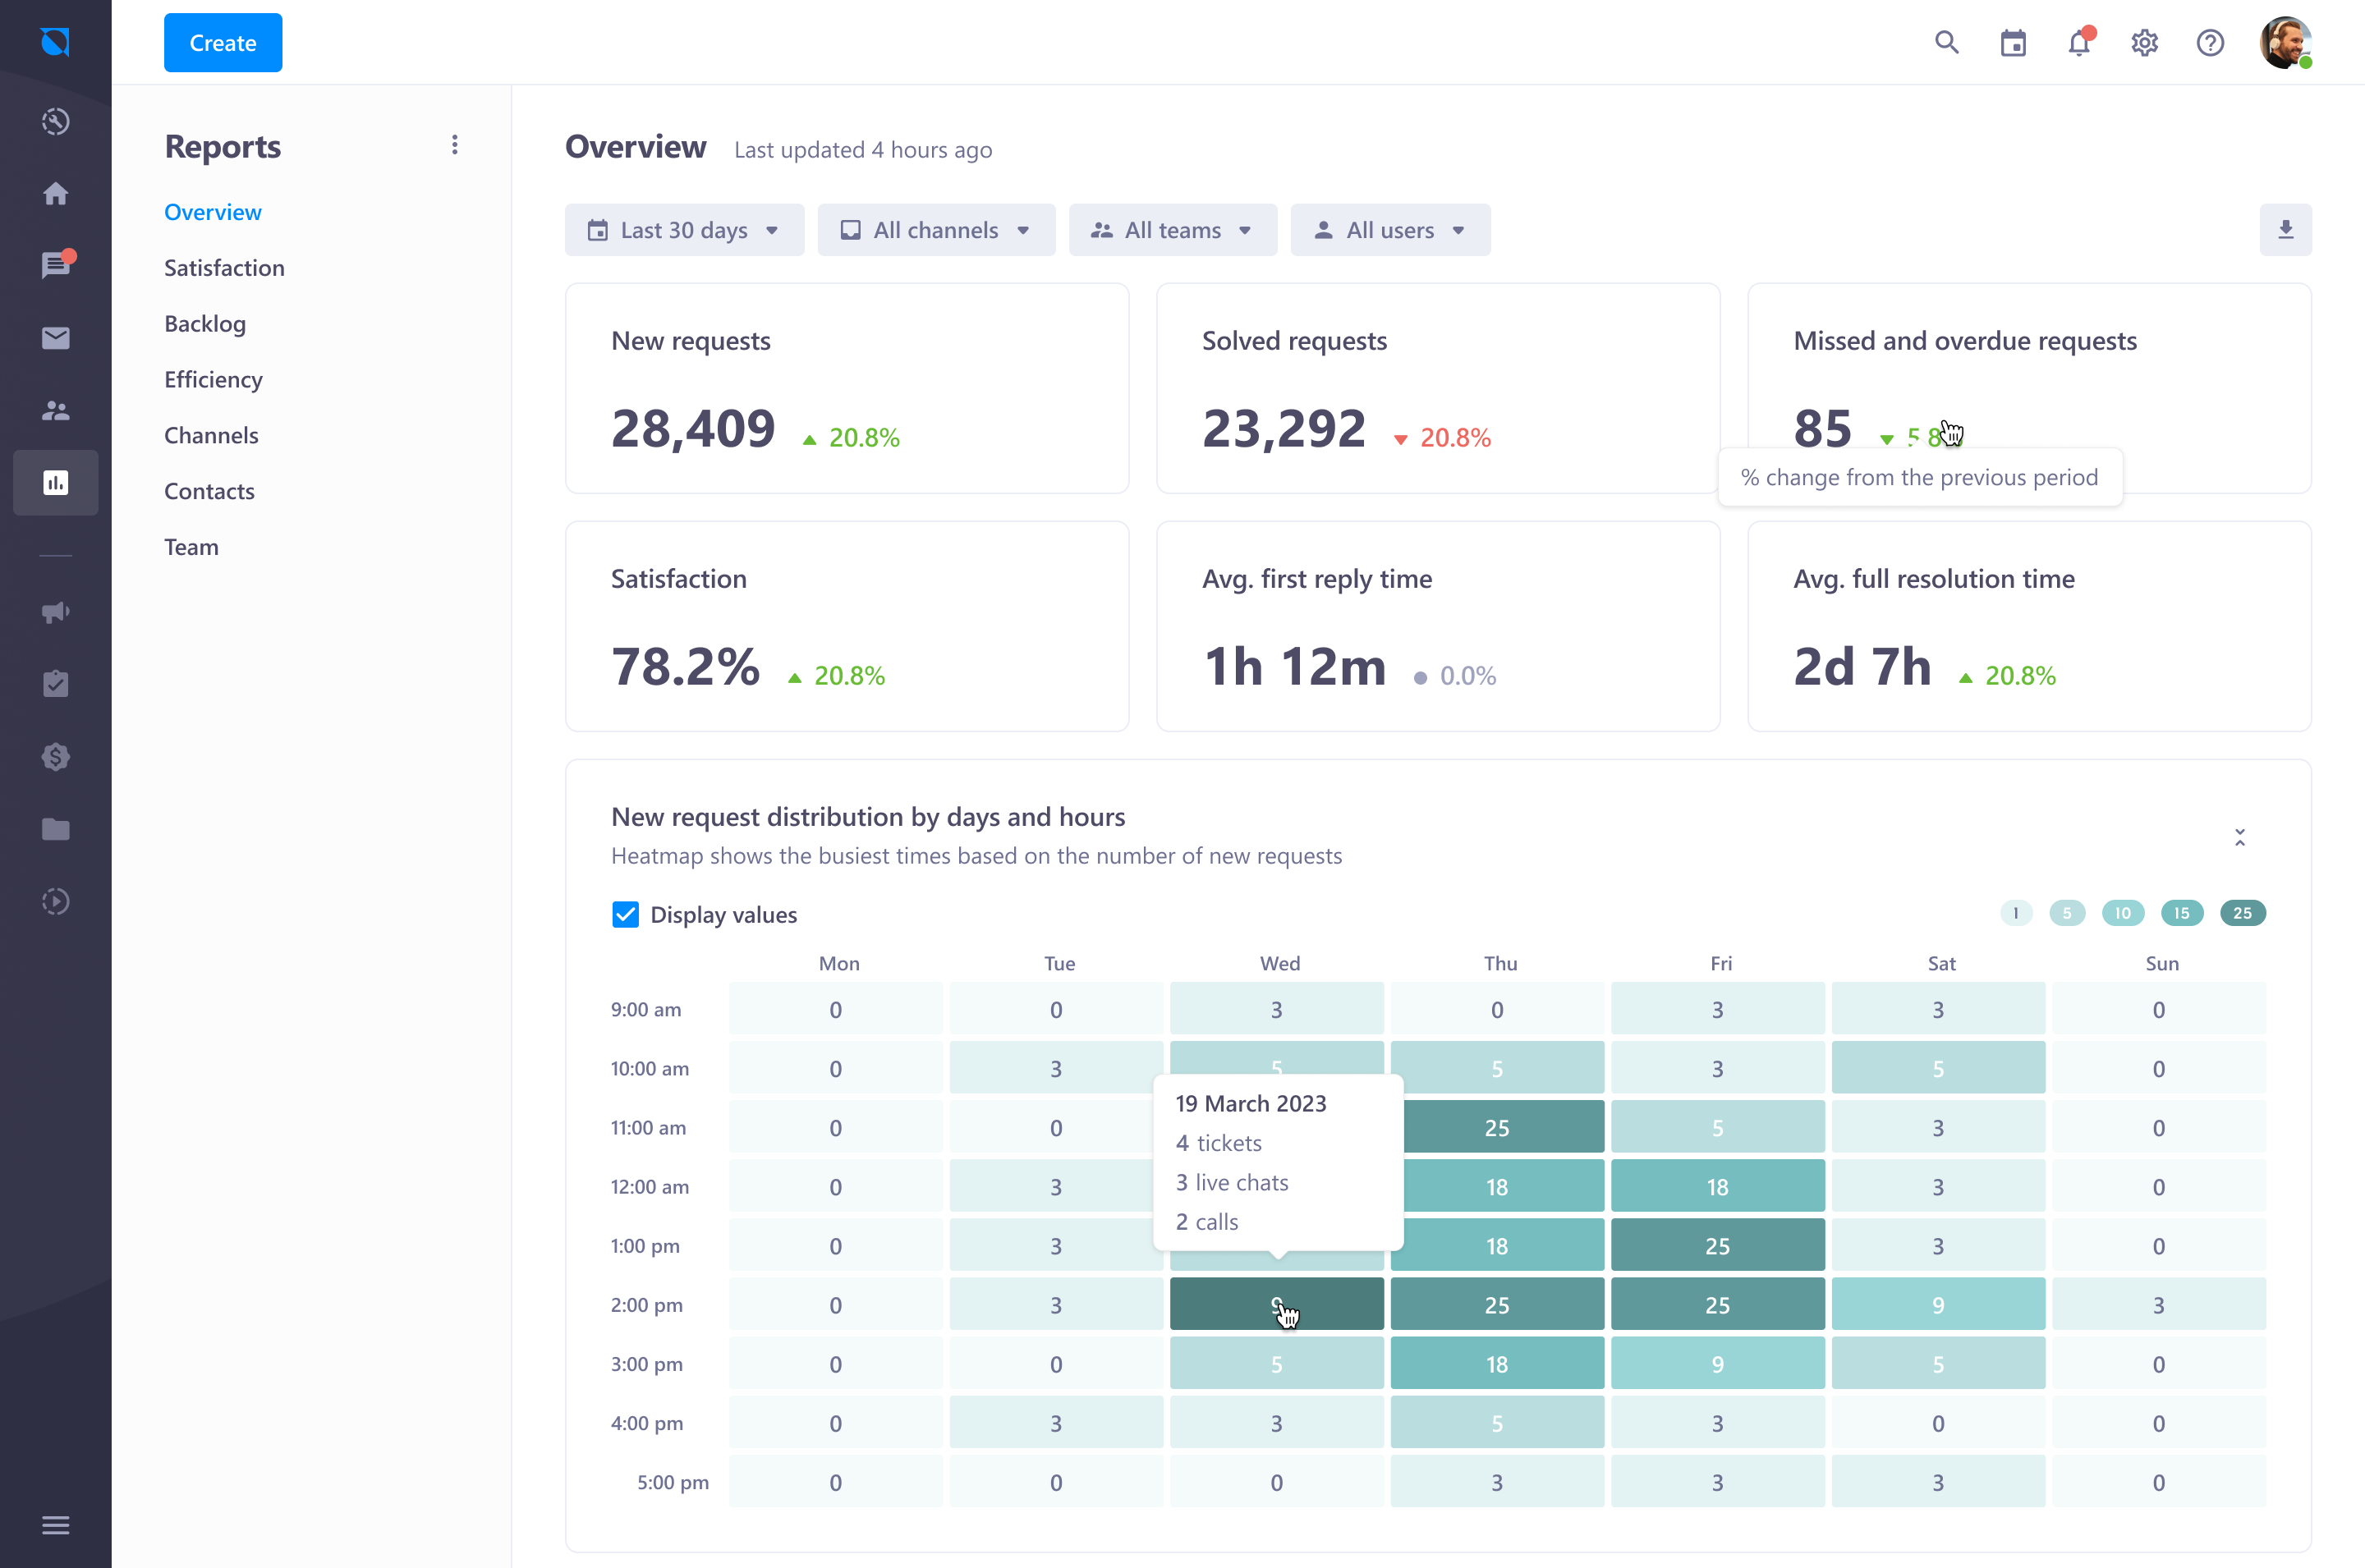This screenshot has width=2365, height=1568.
Task: Expand the heatmap collapse arrow
Action: 2244,838
